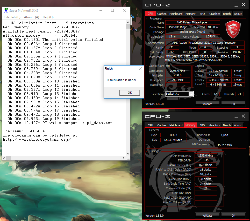
Task: Open Memory tab in upper CPU-Z window
Action: 190,14
